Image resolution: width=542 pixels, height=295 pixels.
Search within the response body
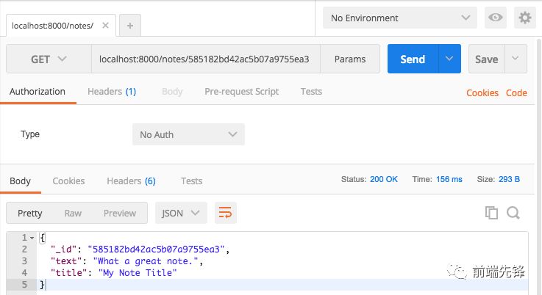513,213
